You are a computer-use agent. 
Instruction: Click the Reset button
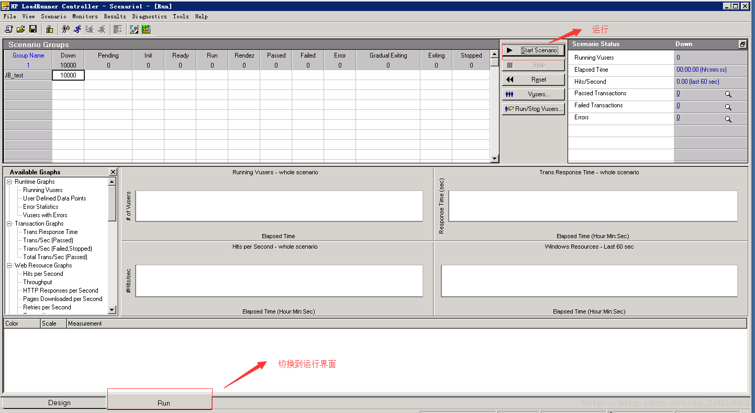pyautogui.click(x=534, y=80)
